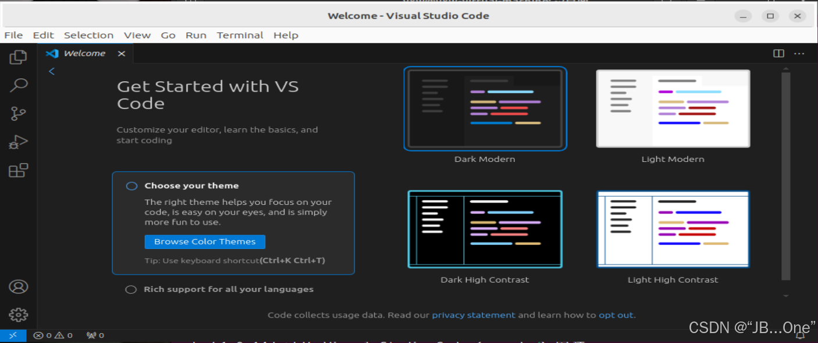
Task: Open the Selection menu
Action: 88,35
